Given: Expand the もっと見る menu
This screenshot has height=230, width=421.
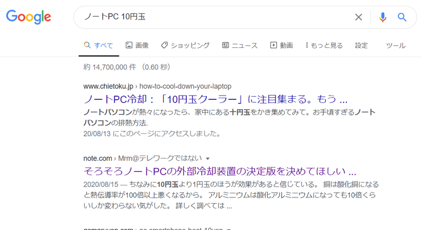Looking at the screenshot, I should click(324, 45).
